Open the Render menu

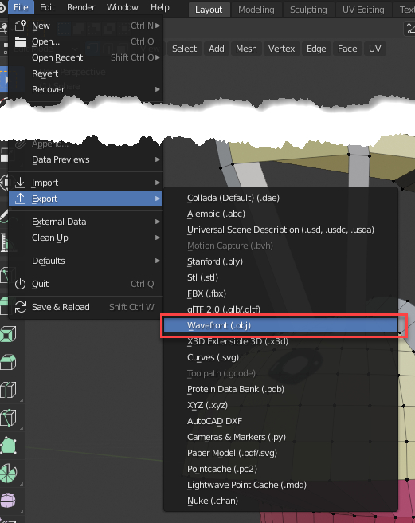click(81, 7)
